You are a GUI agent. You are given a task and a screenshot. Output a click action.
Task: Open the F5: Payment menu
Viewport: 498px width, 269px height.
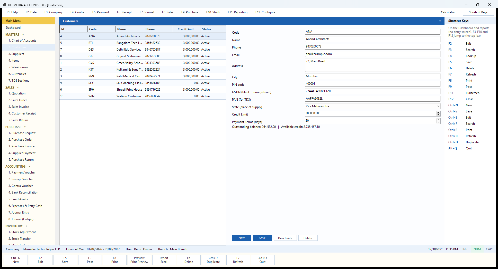(101, 12)
